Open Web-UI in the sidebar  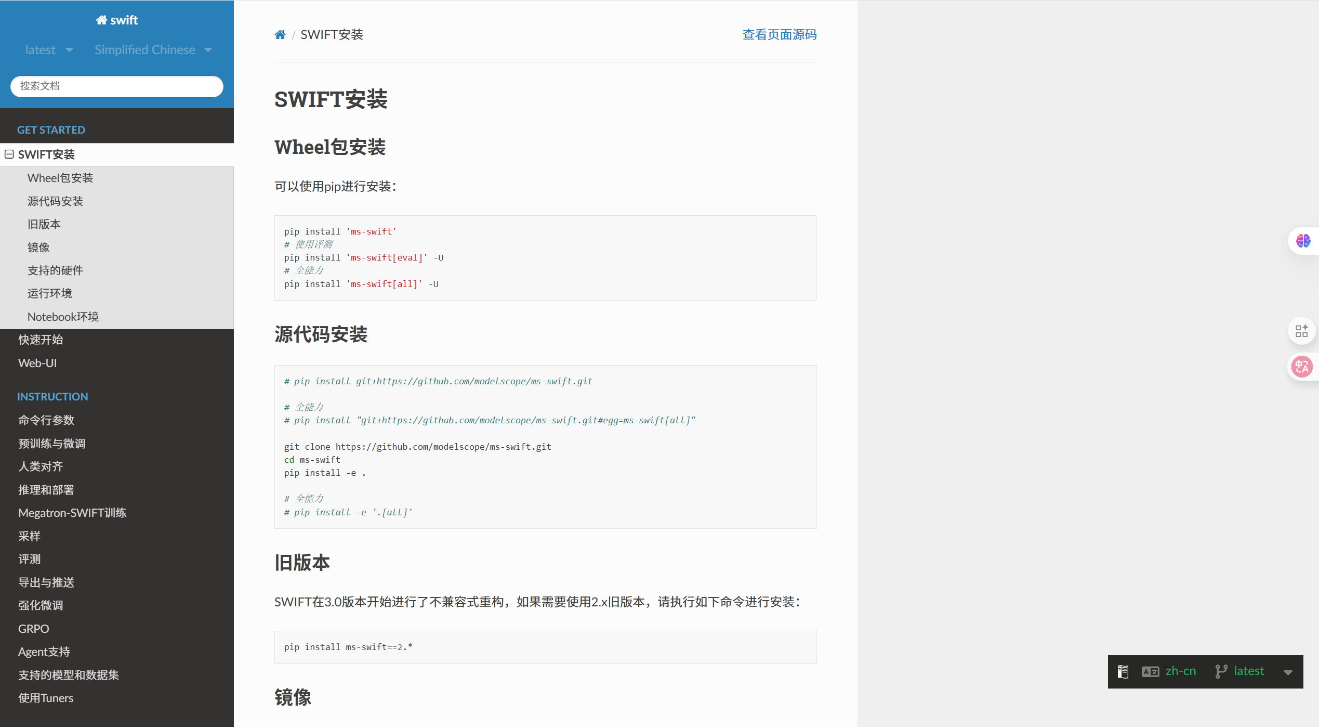pyautogui.click(x=37, y=363)
